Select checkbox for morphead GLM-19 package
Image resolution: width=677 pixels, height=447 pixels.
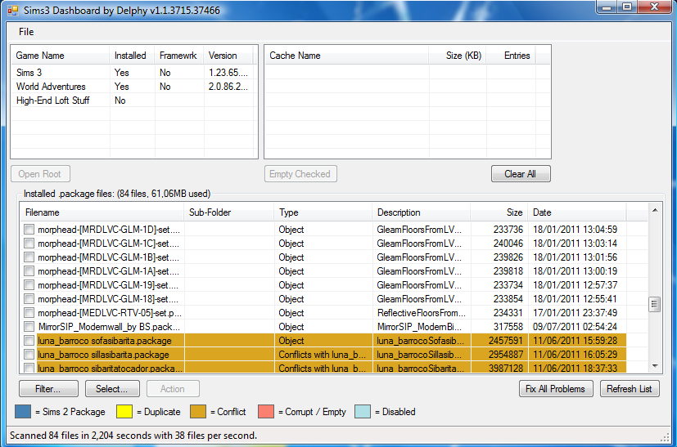point(29,285)
